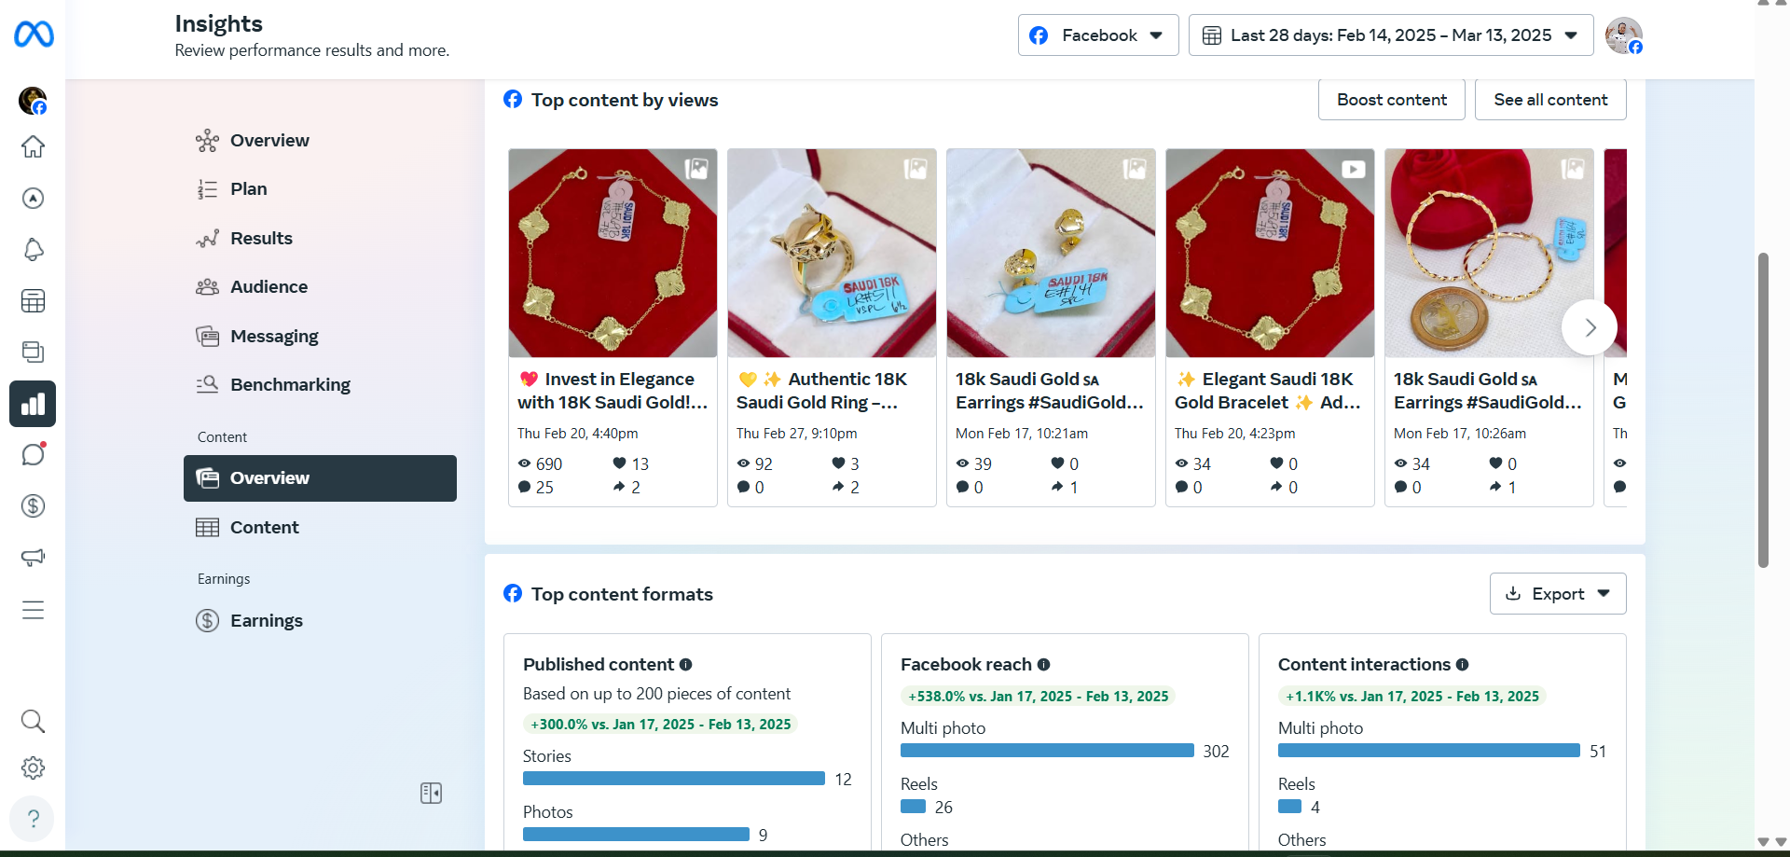Click the Meta logo icon
The height and width of the screenshot is (857, 1790).
(x=34, y=35)
